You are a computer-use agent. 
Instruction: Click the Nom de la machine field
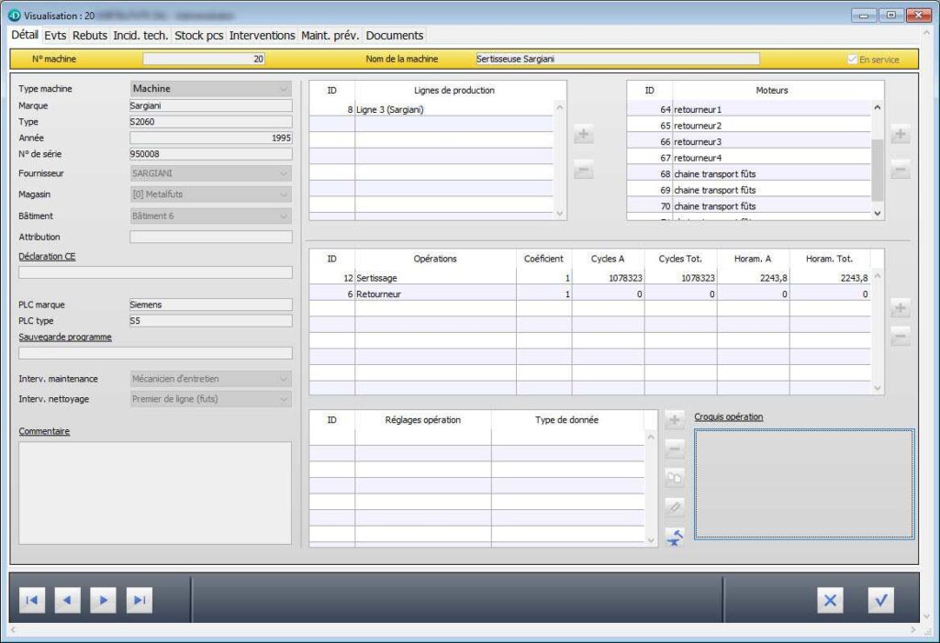tap(618, 59)
